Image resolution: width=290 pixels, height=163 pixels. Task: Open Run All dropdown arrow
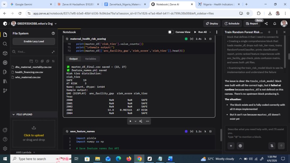tap(210, 32)
